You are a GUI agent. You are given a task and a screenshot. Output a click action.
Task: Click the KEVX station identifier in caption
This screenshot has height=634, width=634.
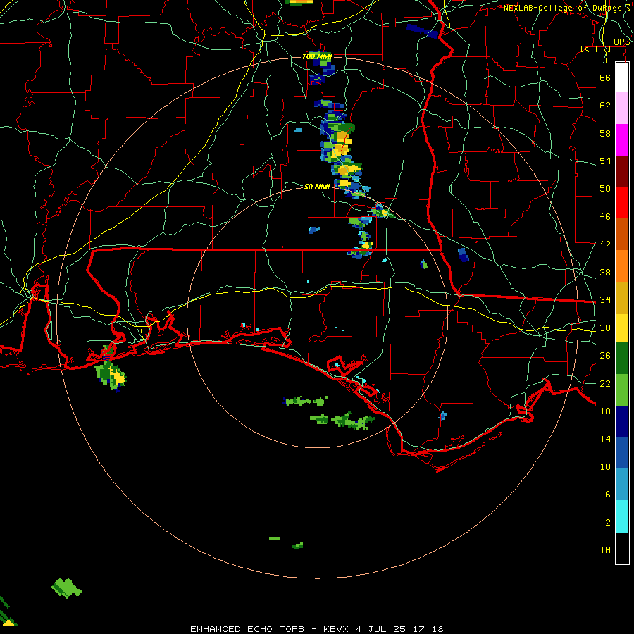(x=337, y=629)
